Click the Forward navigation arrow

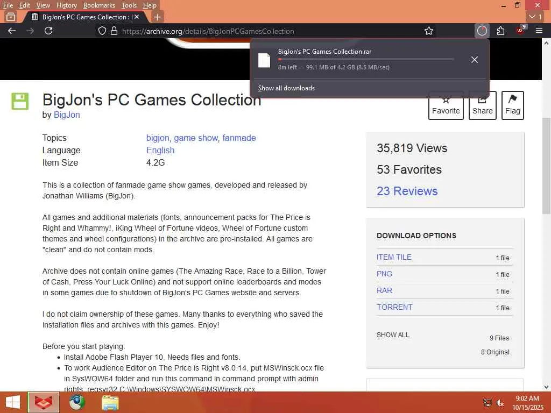tap(30, 31)
